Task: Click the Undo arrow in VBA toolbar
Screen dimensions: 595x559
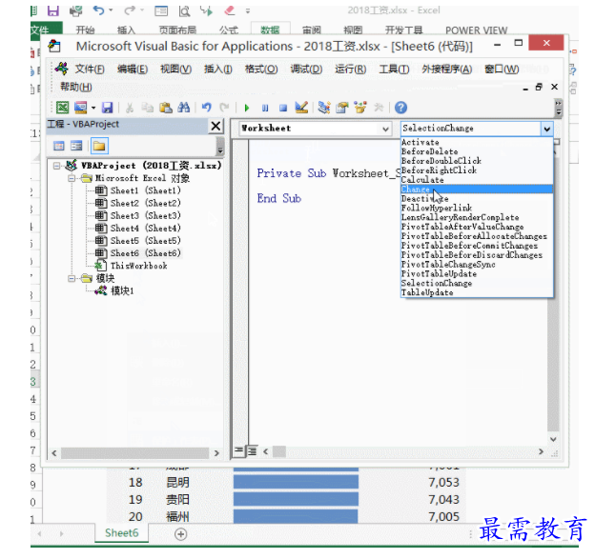Action: click(x=206, y=108)
